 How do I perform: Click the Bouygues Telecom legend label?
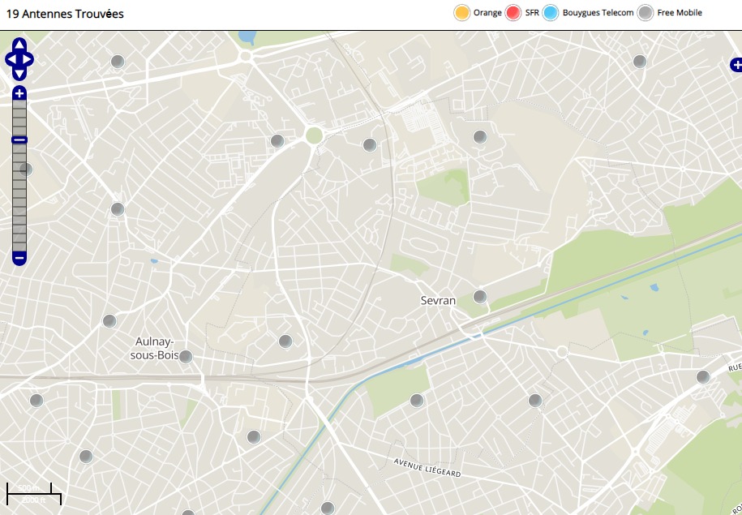[x=598, y=13]
